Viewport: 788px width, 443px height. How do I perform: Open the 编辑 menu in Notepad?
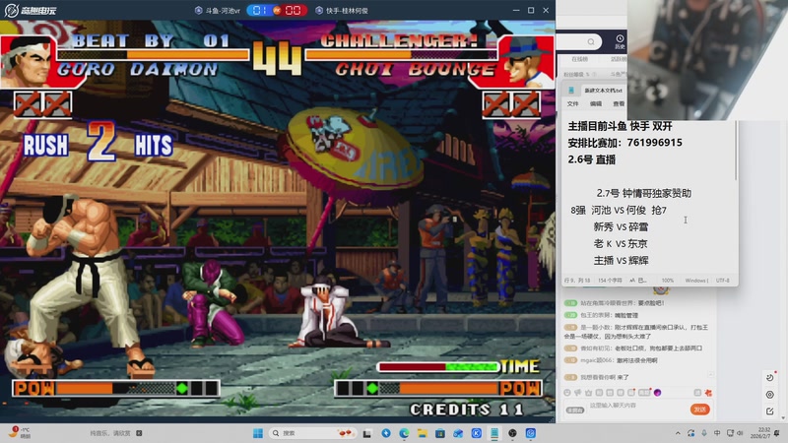click(596, 104)
